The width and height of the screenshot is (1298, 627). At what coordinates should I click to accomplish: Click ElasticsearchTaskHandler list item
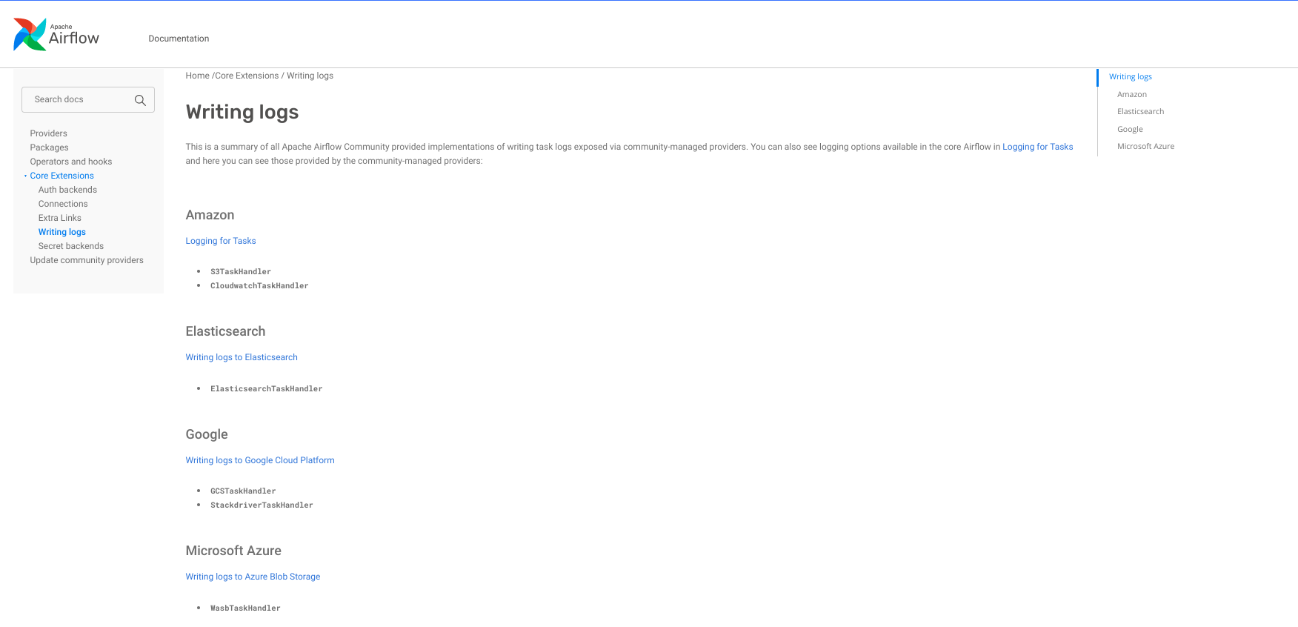266,389
